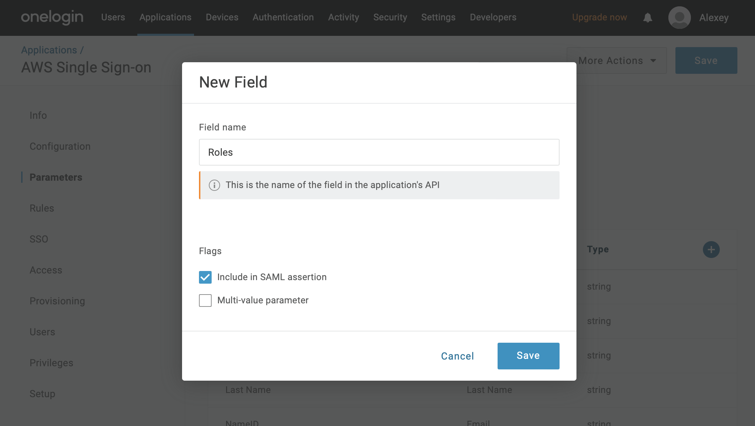
Task: Open the Applications menu
Action: click(x=165, y=17)
